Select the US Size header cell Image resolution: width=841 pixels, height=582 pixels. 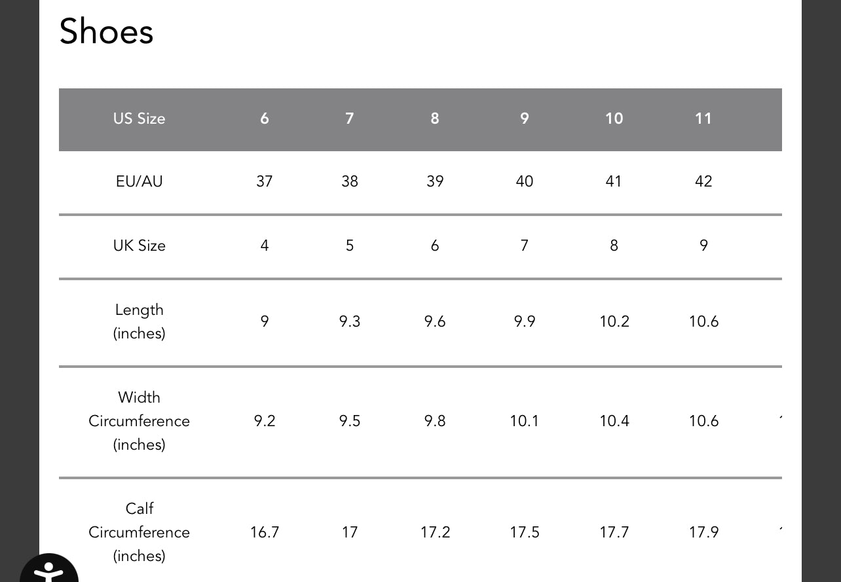click(x=139, y=118)
